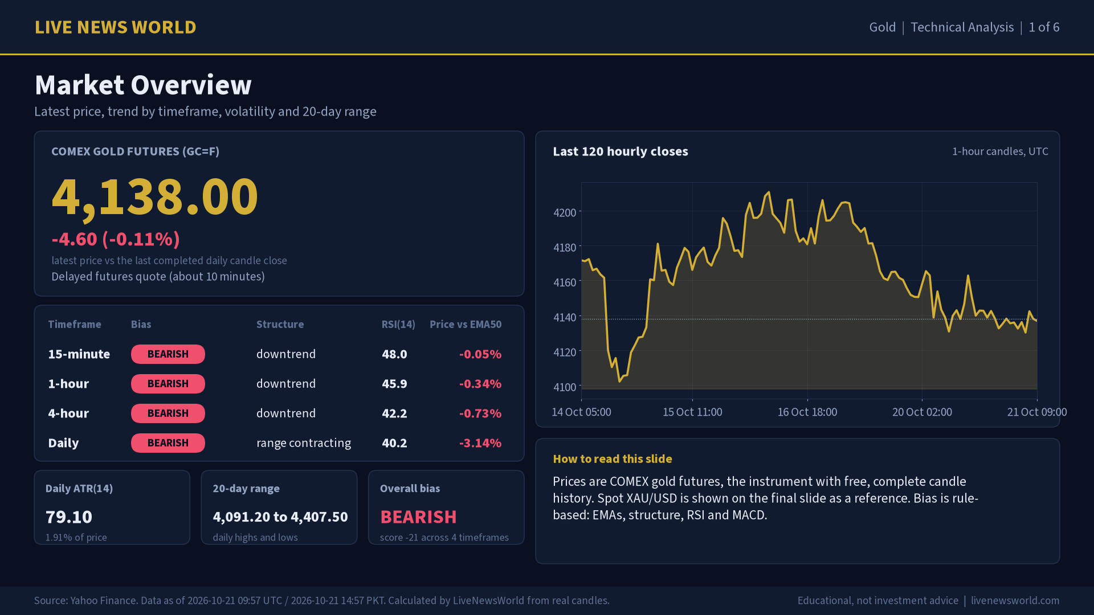Click the -4.60 (-0.11%) change value
Viewport: 1094px width, 615px height.
click(x=116, y=239)
